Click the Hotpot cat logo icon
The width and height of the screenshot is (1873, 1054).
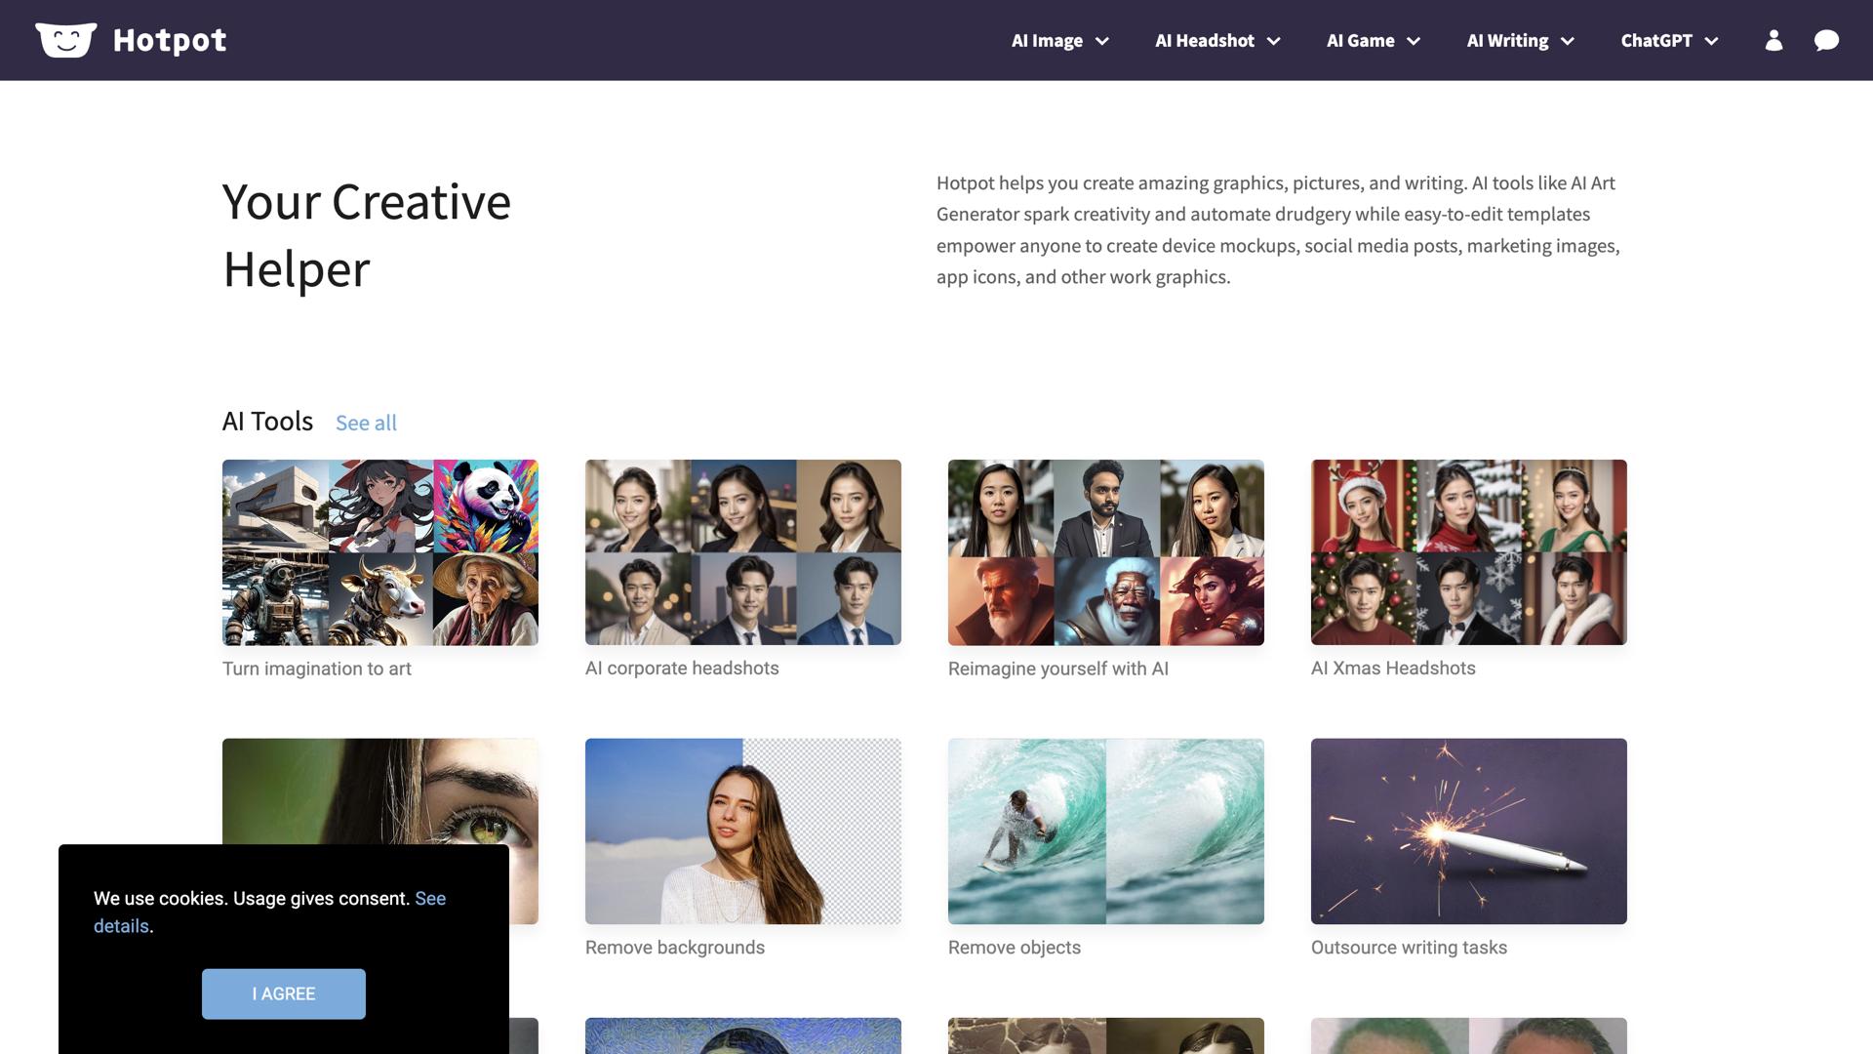click(65, 40)
